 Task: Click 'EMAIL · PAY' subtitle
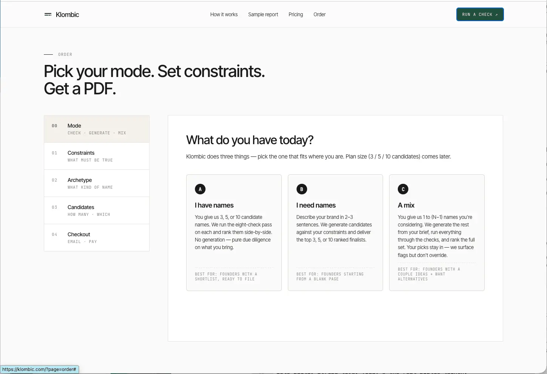click(82, 242)
